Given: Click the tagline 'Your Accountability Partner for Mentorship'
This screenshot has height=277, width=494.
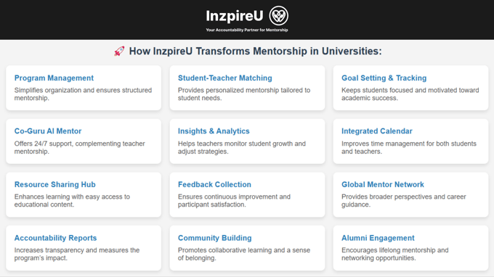Looking at the screenshot, I should pyautogui.click(x=247, y=30).
